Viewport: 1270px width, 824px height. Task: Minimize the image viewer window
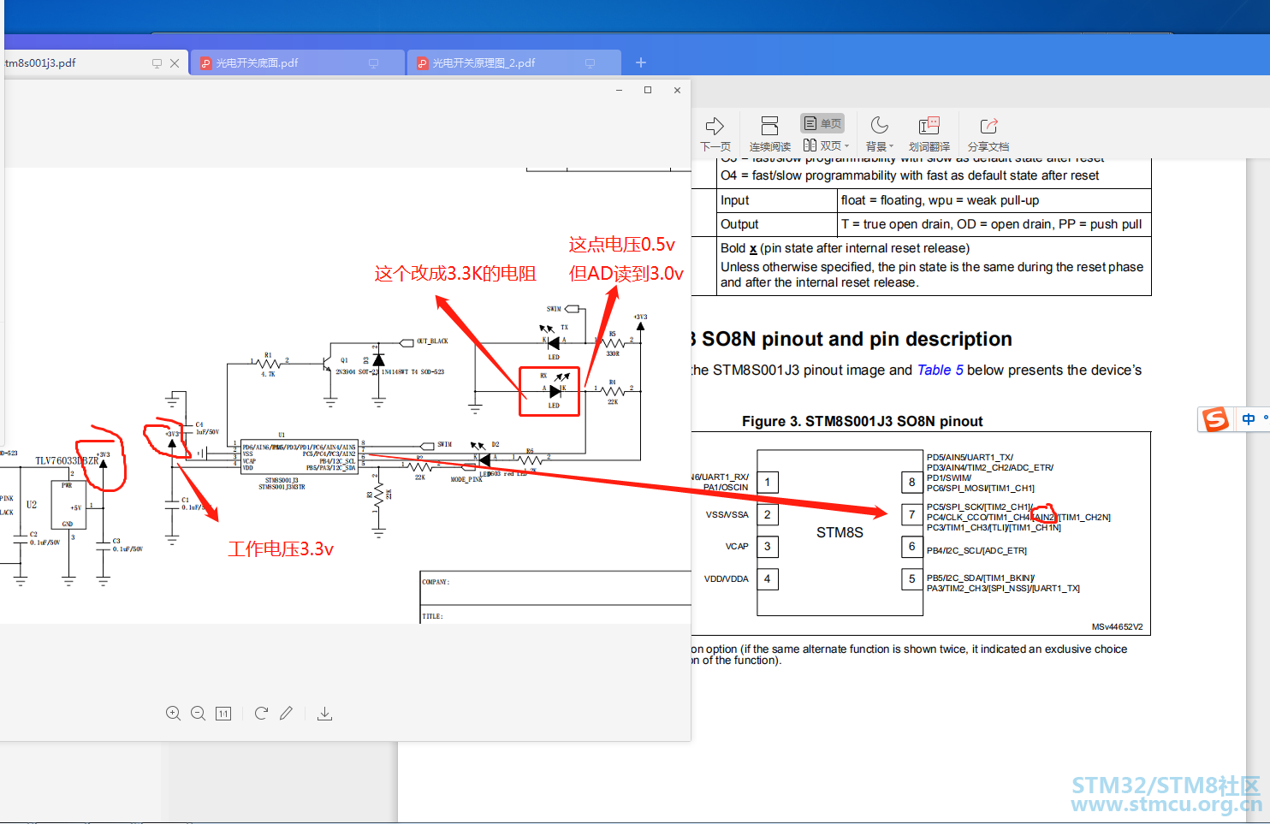pyautogui.click(x=619, y=90)
